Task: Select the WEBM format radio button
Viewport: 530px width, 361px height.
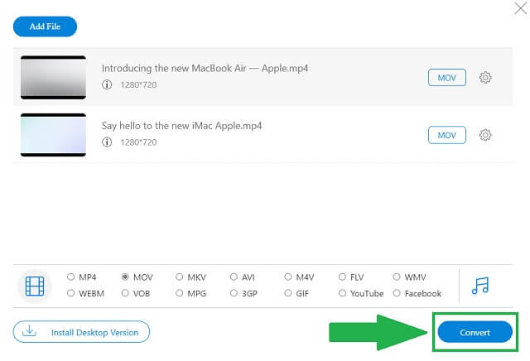Action: click(x=70, y=293)
